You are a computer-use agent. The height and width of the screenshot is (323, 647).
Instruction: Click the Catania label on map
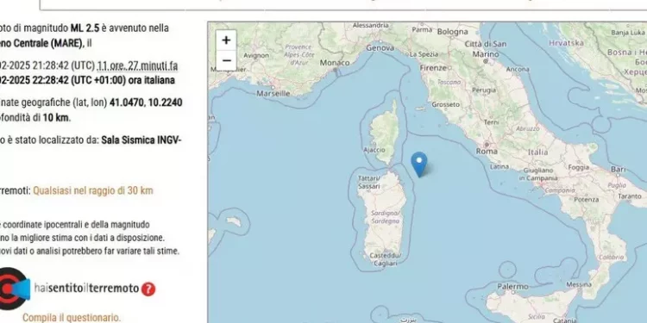coord(565,320)
